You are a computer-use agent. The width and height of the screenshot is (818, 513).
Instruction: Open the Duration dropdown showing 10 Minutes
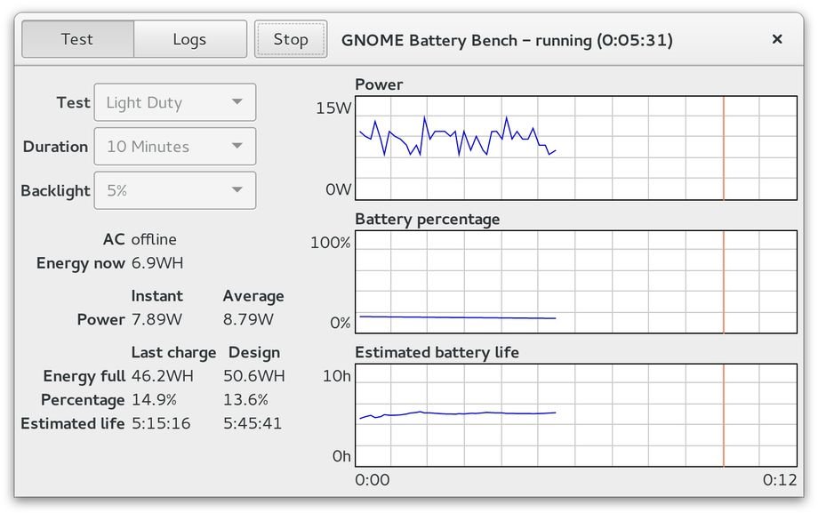coord(175,146)
